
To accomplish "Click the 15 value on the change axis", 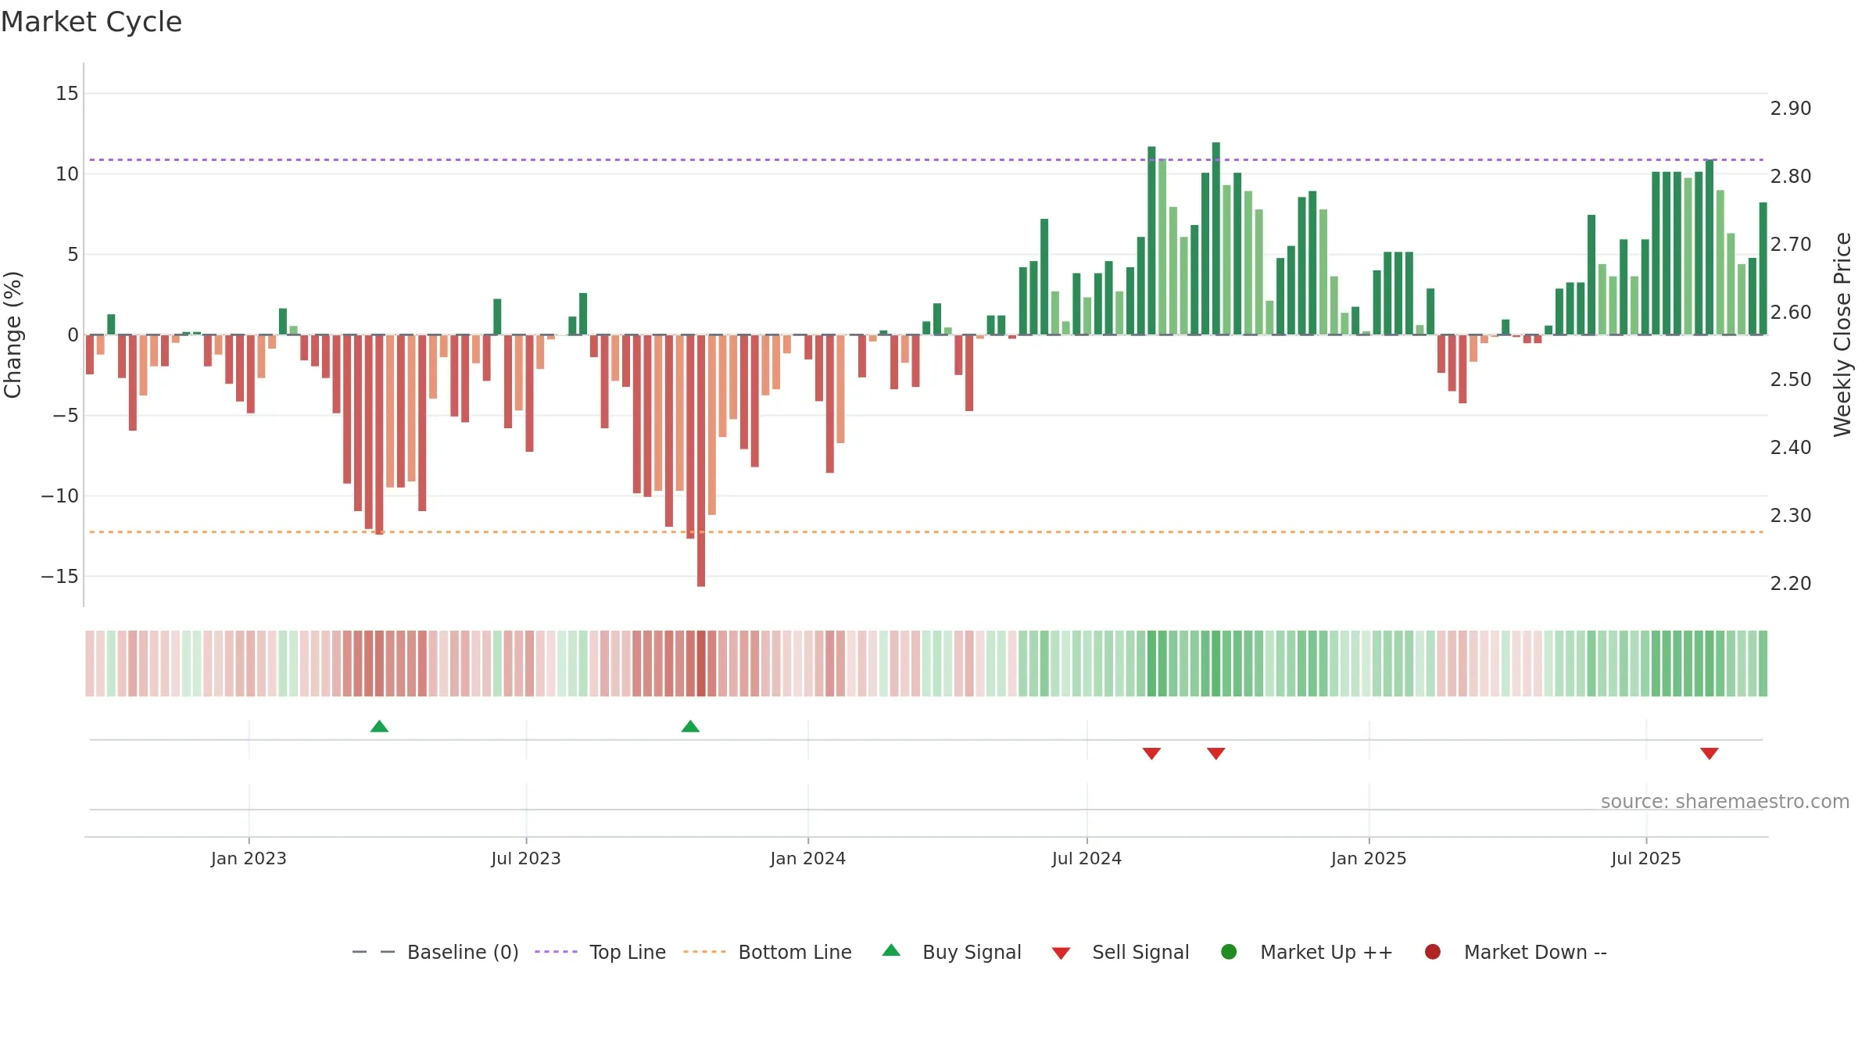I will (x=67, y=93).
